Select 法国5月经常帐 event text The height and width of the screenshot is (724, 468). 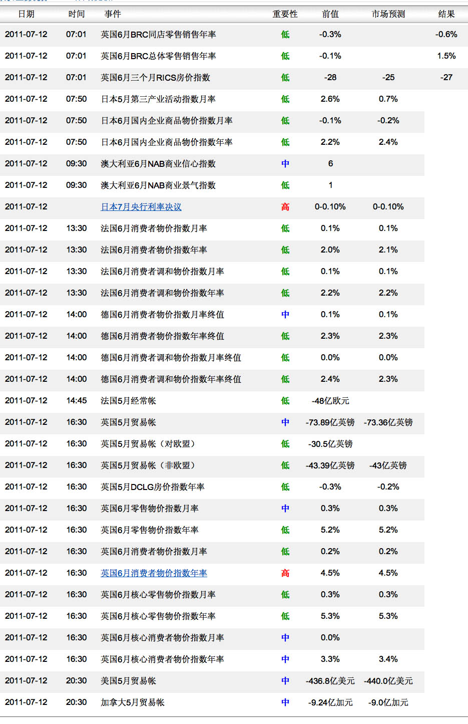[x=128, y=401]
